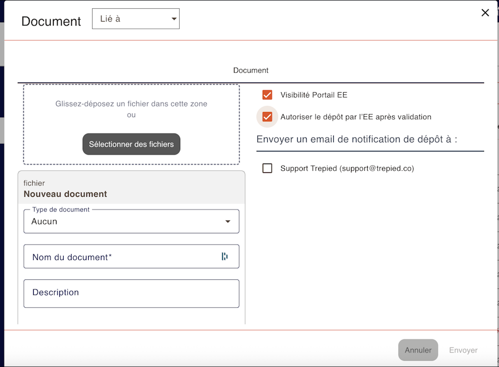Click the arrow next to Aucun
This screenshot has height=367, width=499.
(x=227, y=222)
